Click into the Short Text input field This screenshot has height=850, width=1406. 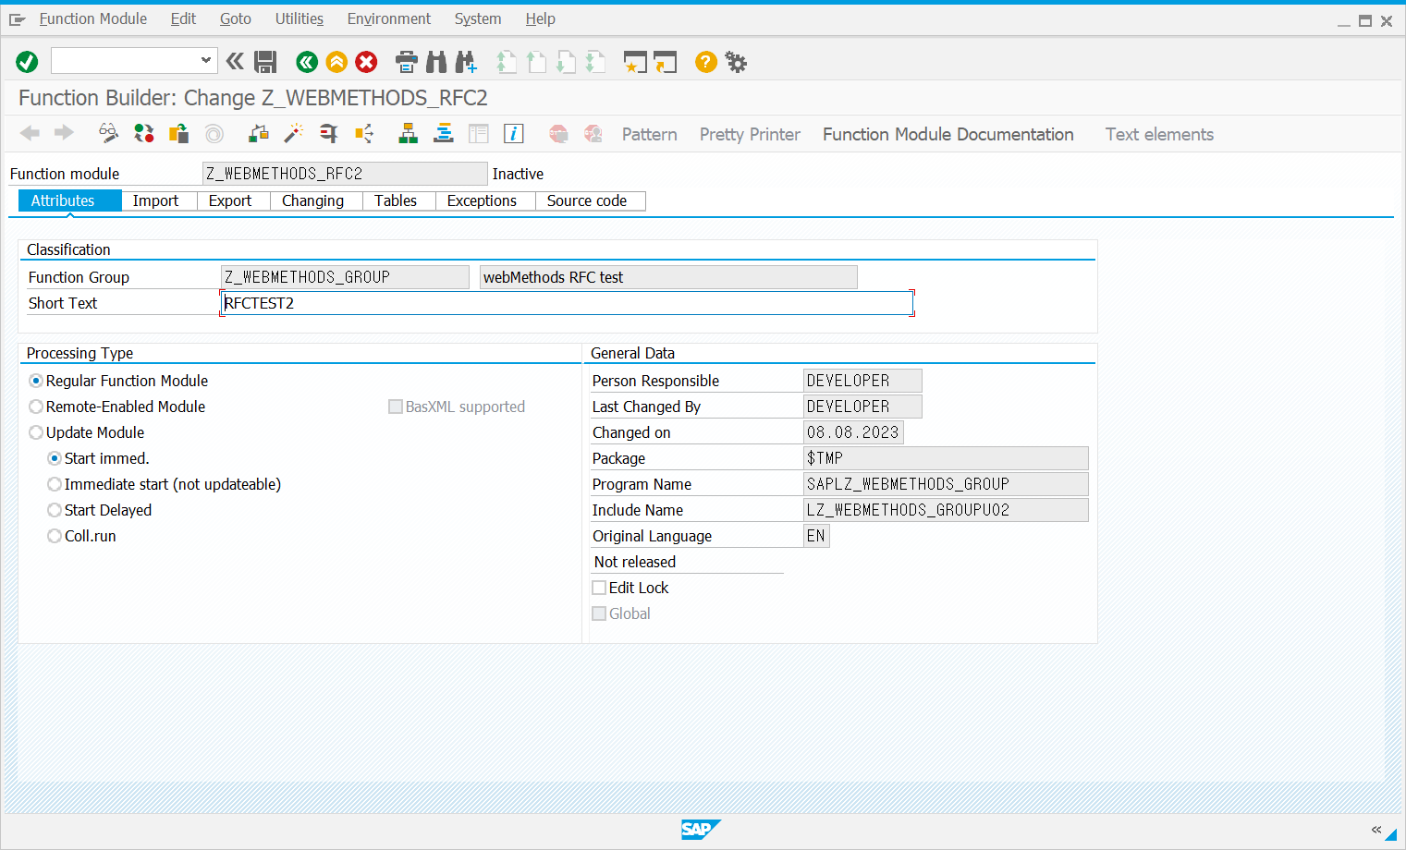[566, 303]
